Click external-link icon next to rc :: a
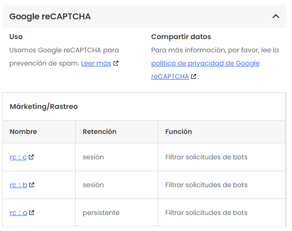This screenshot has width=292, height=231. coord(32,213)
